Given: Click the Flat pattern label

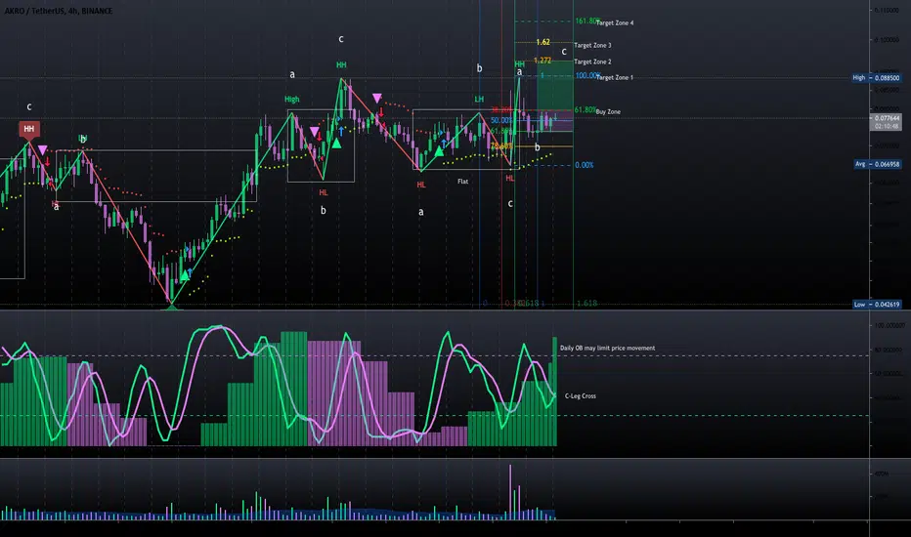Looking at the screenshot, I should click(x=463, y=182).
